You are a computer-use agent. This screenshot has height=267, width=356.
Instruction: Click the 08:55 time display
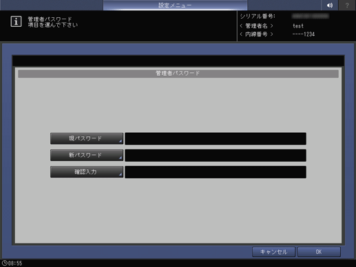(x=15, y=263)
